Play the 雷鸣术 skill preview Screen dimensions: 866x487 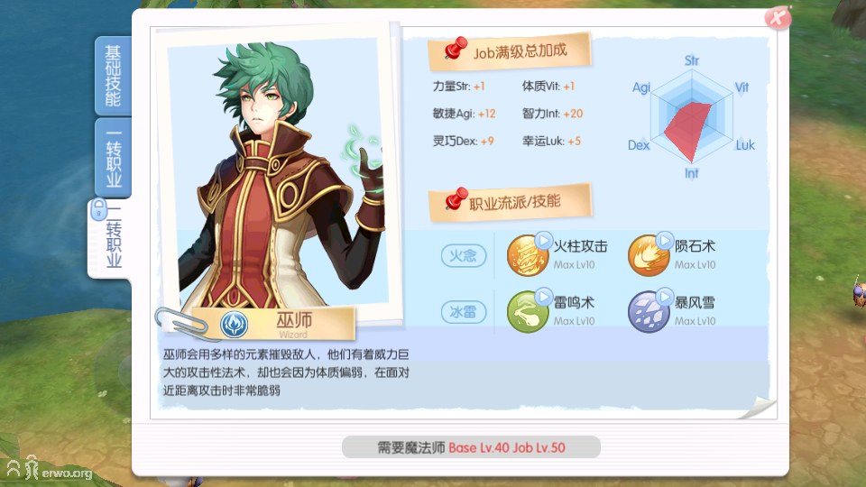coord(544,298)
